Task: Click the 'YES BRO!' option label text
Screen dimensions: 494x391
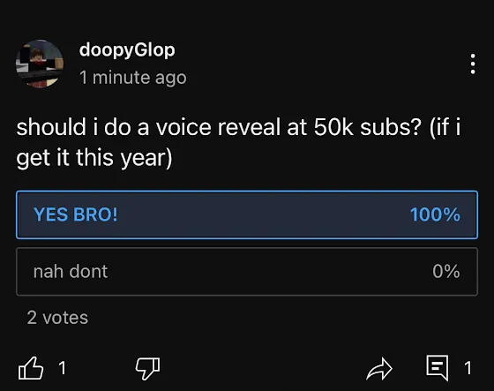Action: click(76, 214)
